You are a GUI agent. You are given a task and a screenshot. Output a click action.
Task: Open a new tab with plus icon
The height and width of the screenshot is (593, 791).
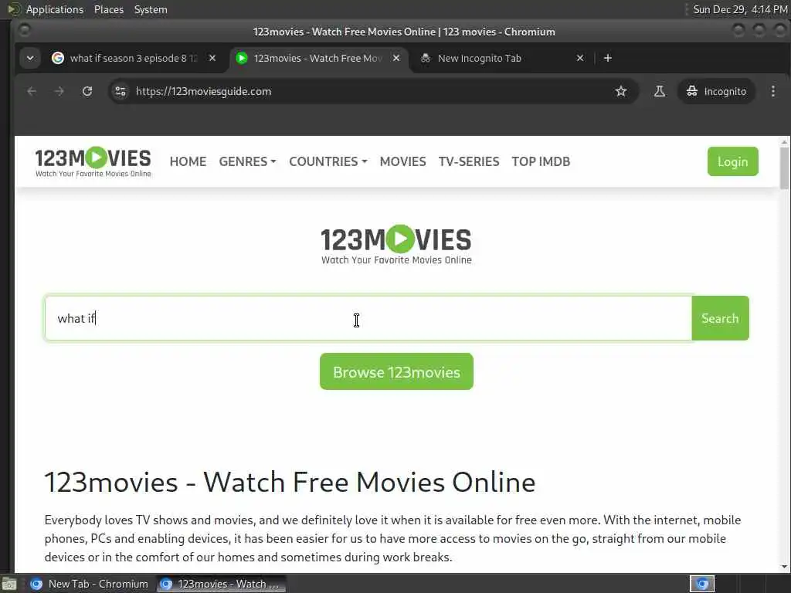point(608,58)
